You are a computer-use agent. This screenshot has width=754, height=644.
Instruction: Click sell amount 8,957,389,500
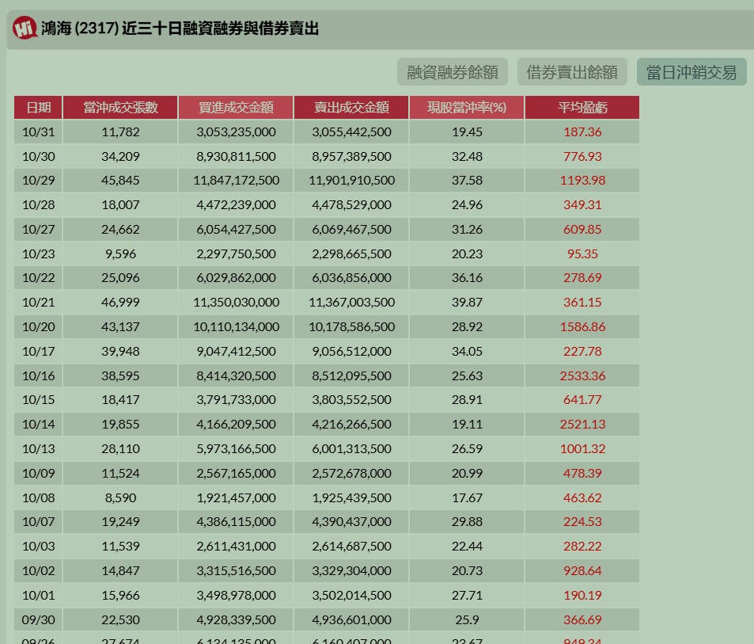[351, 156]
